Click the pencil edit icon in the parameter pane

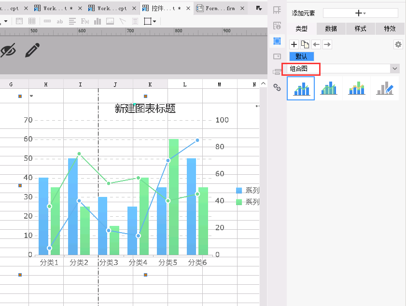[x=32, y=50]
